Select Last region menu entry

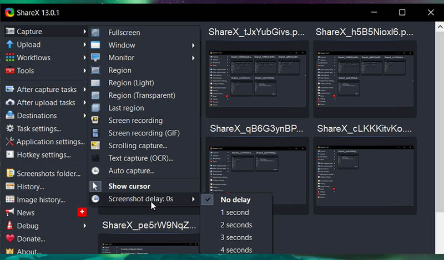pyautogui.click(x=144, y=108)
